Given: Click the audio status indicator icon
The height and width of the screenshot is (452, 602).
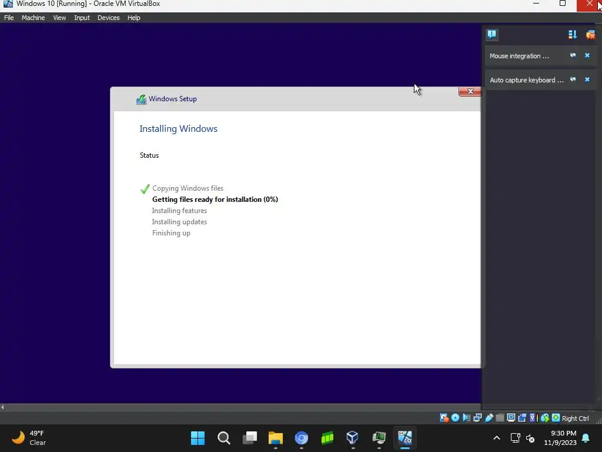Looking at the screenshot, I should point(466,418).
